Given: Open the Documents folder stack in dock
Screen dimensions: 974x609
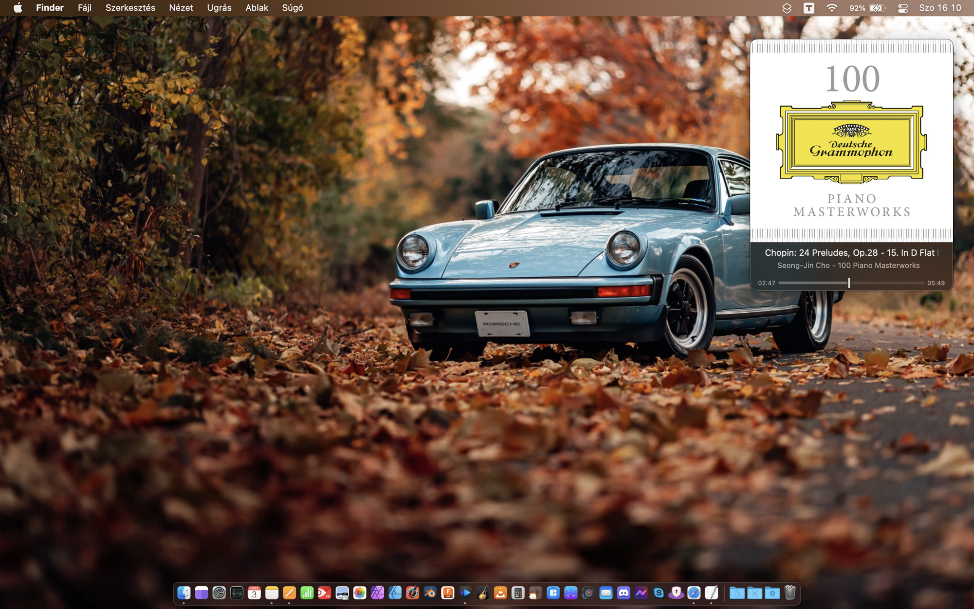Looking at the screenshot, I should (737, 593).
